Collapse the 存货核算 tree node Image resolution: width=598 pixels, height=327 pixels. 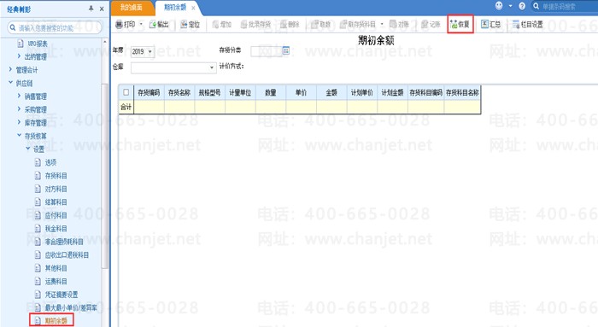(20, 135)
